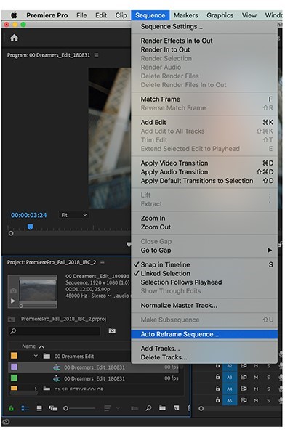Image resolution: width=285 pixels, height=435 pixels.
Task: Toggle track lock for A5
Action: tap(218, 399)
